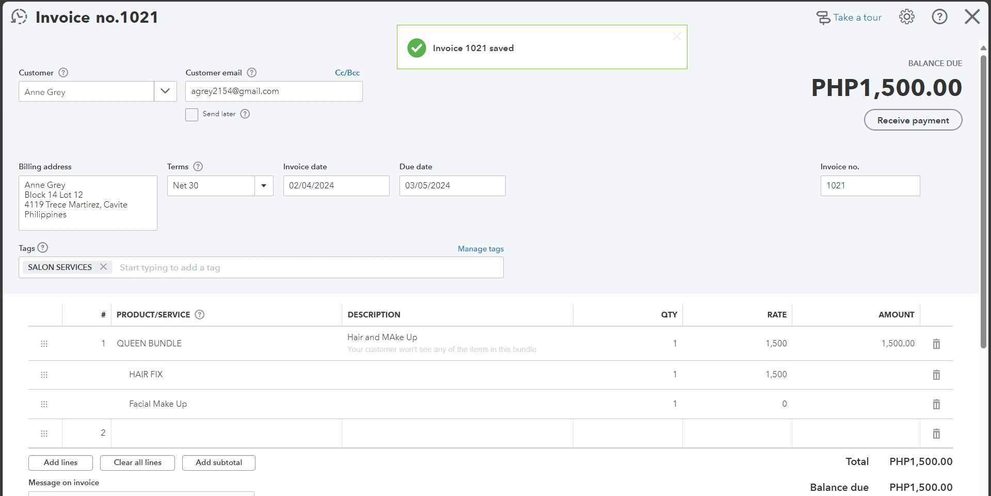Viewport: 991px width, 496px height.
Task: Click the QUEEN BUNDLE row drag handle
Action: 44,344
